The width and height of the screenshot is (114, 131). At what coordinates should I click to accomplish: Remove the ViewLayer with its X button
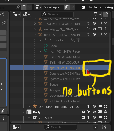point(73,7)
